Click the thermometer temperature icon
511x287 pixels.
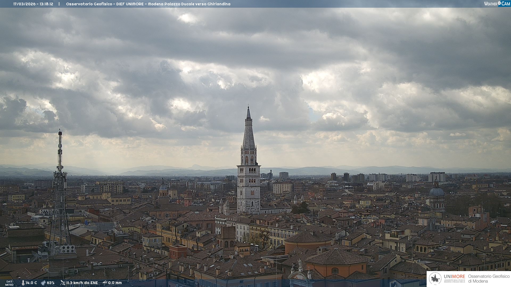(23, 283)
